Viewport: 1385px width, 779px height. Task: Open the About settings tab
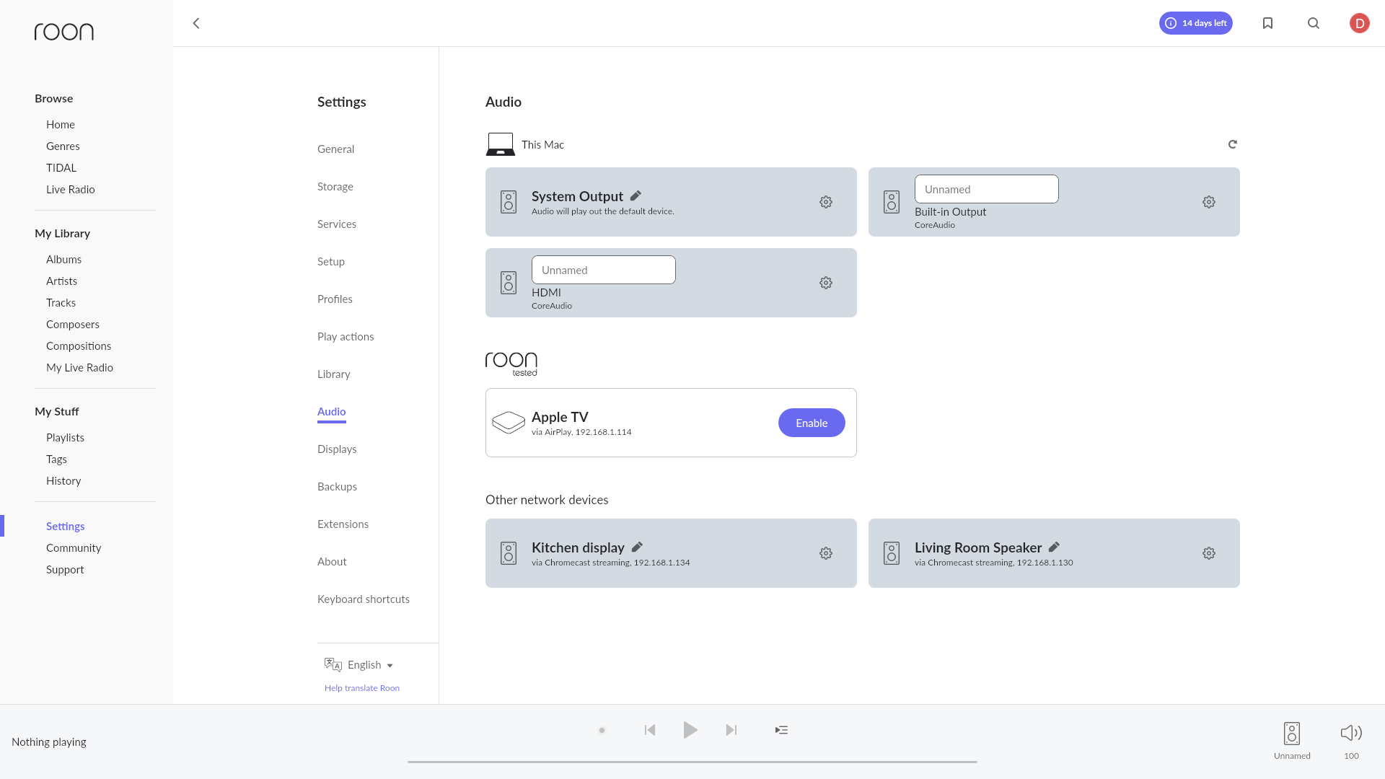[x=332, y=562]
